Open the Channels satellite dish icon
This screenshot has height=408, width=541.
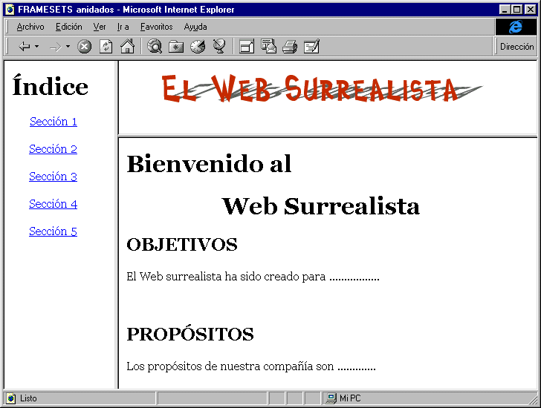pos(219,47)
